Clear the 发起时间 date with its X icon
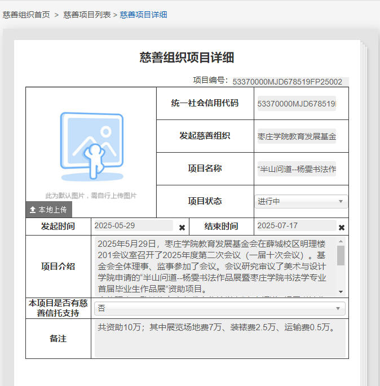 182,228
